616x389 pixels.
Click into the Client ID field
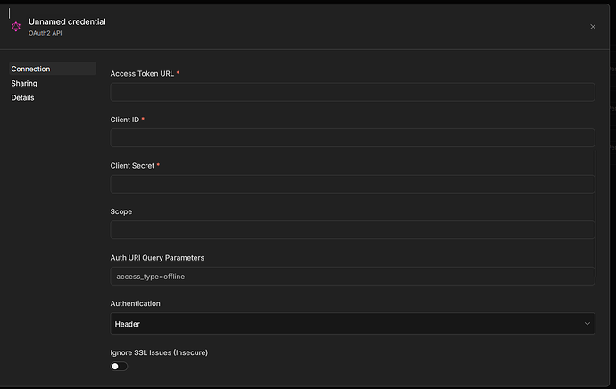coord(352,137)
